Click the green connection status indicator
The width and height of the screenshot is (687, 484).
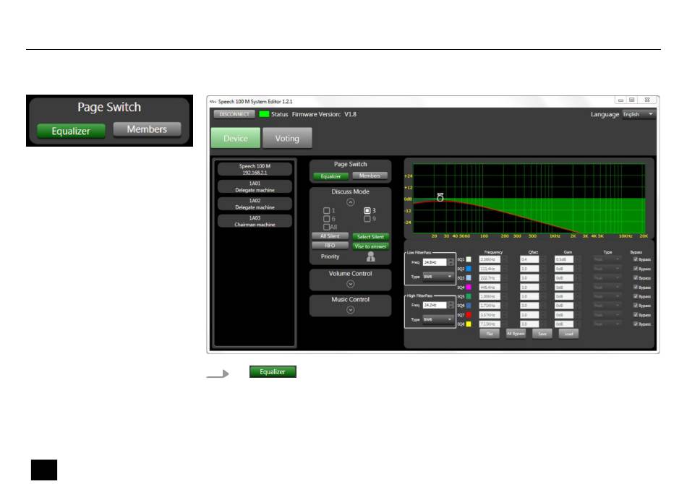point(263,114)
